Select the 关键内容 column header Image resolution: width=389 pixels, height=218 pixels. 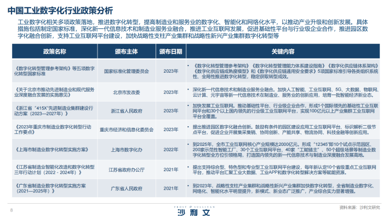(x=283, y=51)
